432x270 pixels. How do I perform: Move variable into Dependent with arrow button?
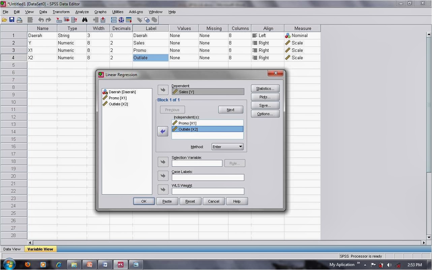pos(163,90)
